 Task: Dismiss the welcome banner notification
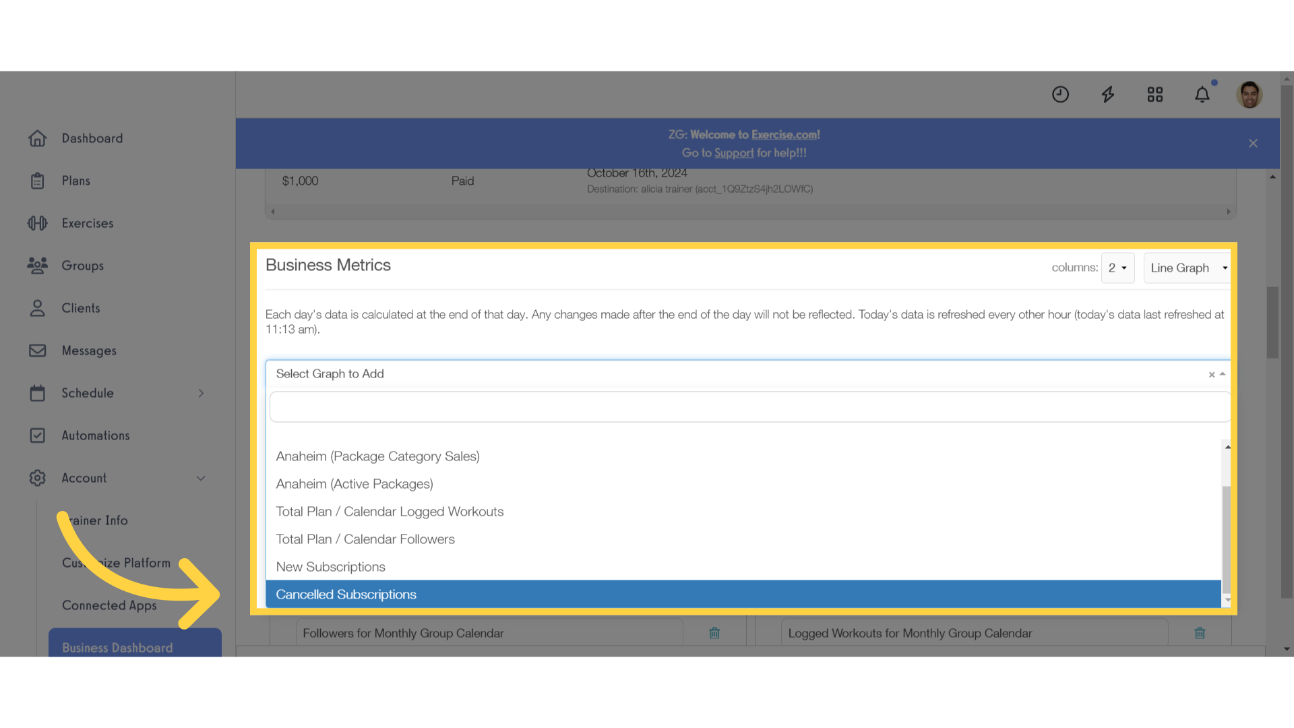point(1252,143)
